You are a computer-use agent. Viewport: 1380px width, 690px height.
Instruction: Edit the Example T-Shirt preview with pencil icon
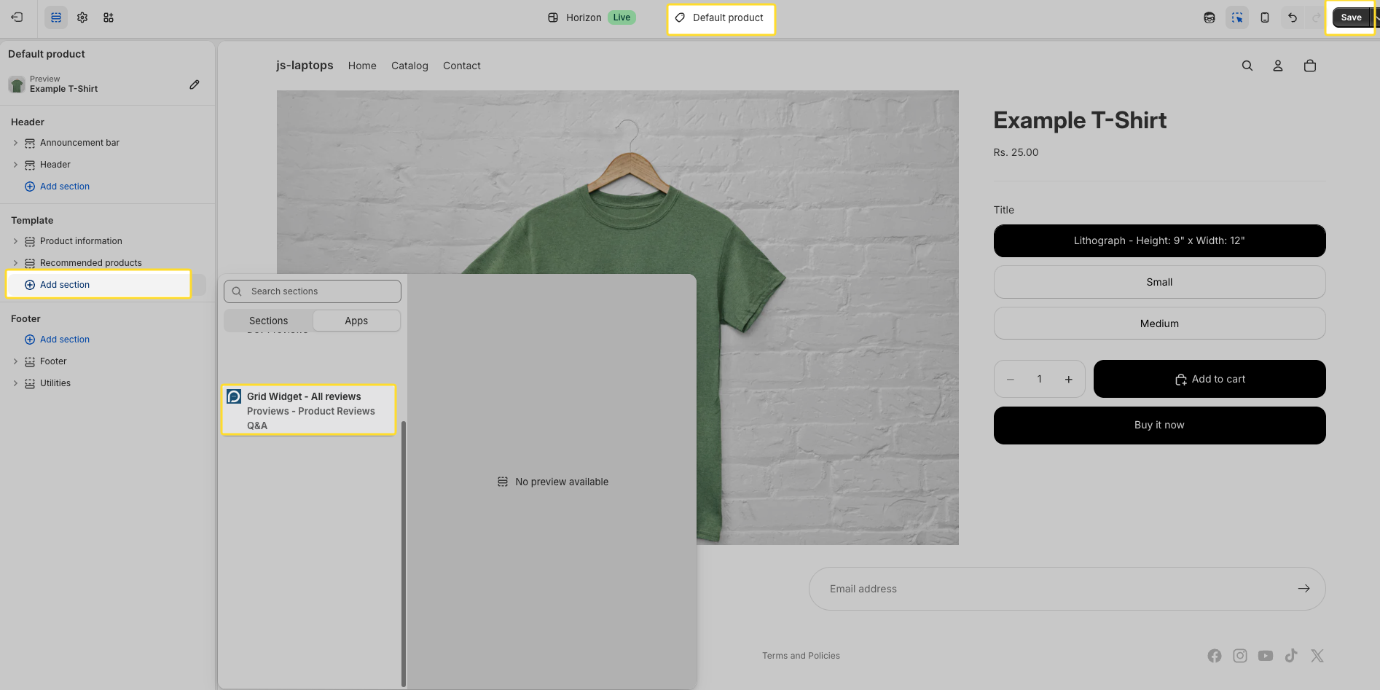[x=194, y=85]
